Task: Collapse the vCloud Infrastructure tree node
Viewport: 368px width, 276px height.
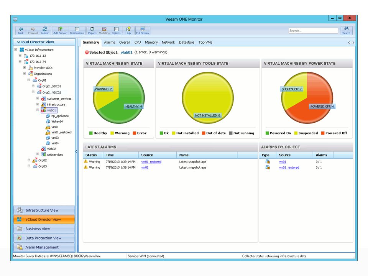Action: click(x=15, y=49)
